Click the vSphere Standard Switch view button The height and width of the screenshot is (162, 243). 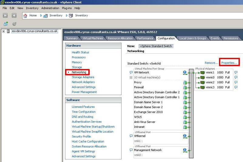point(156,46)
